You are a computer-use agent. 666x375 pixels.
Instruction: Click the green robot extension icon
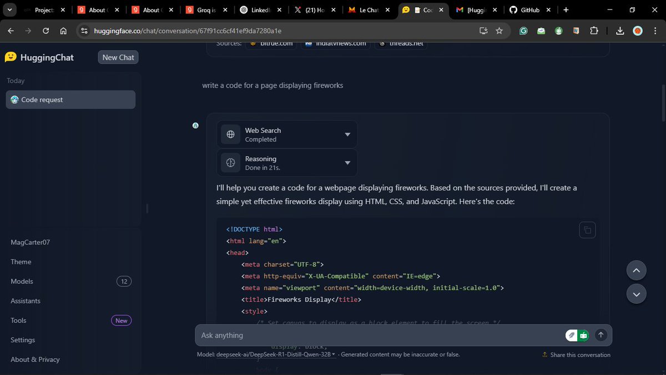click(583, 335)
